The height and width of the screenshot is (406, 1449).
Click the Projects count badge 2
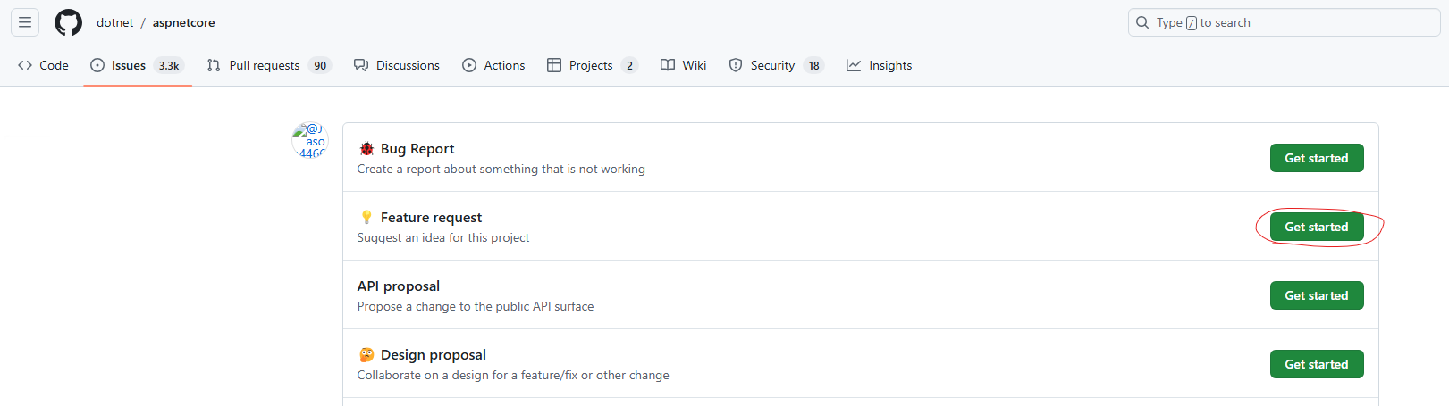tap(629, 65)
